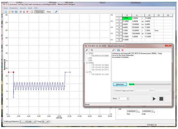Select TOE 9260-50, SN 12345 device
The width and height of the screenshot is (178, 129).
pos(100,75)
